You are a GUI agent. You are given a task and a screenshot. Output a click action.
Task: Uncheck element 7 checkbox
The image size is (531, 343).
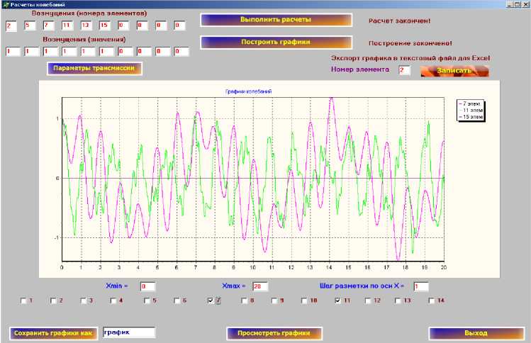tap(211, 301)
